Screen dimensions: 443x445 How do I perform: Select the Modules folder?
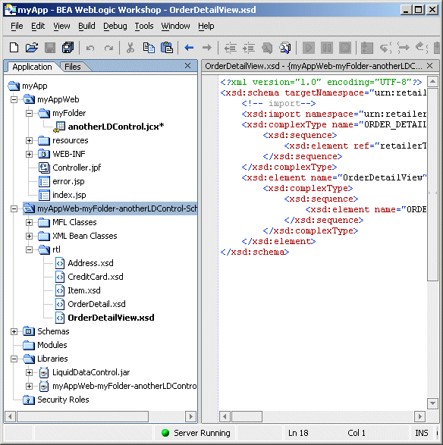52,345
